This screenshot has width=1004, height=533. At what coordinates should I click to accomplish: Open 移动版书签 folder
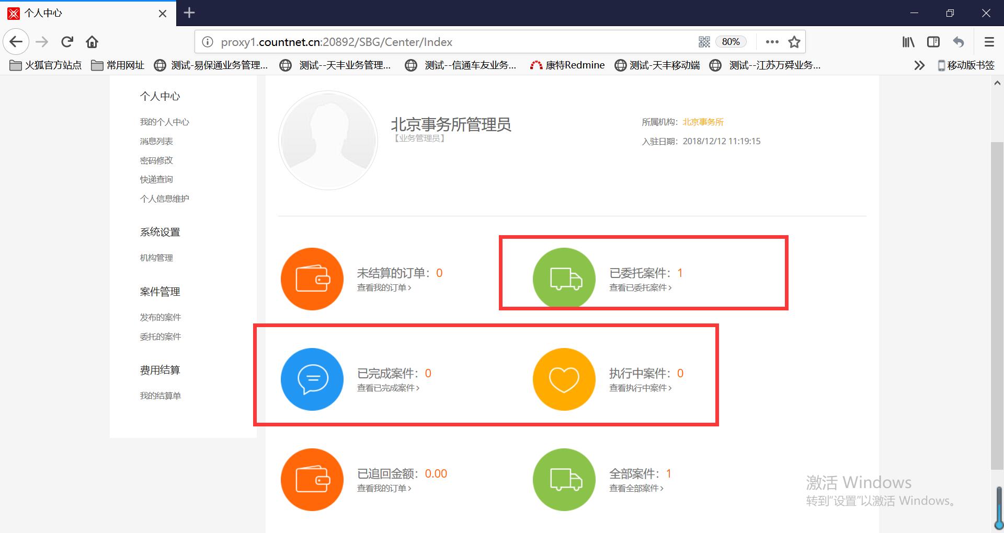tap(966, 65)
